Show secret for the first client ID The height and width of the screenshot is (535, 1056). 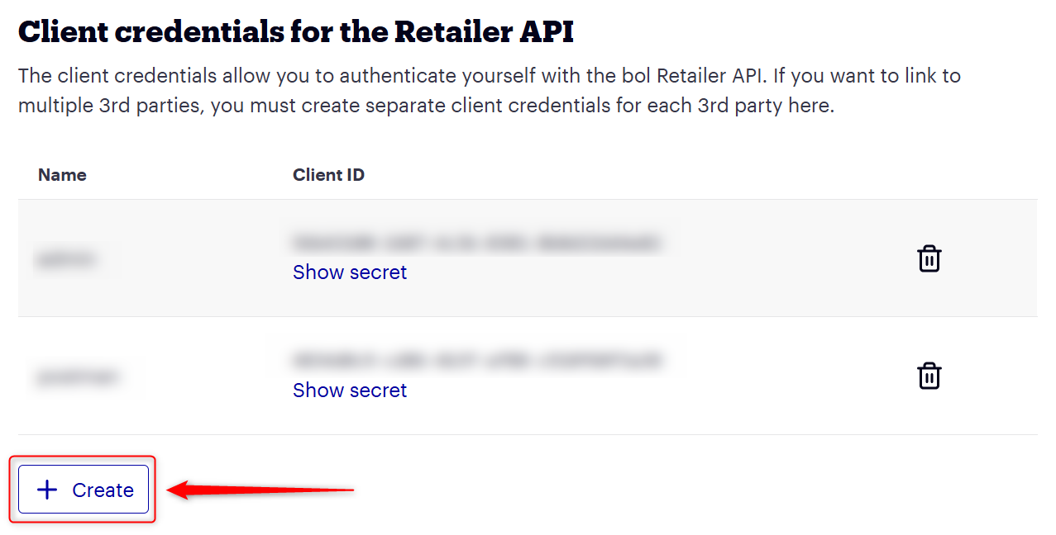coord(350,272)
